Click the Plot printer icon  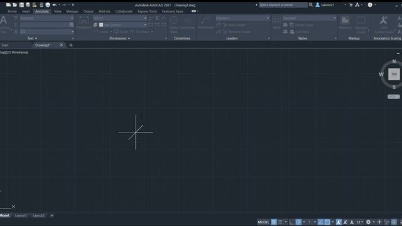point(48,4)
